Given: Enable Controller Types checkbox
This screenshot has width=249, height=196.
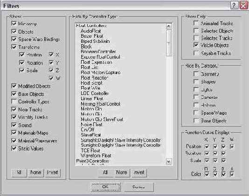Looking at the screenshot, I should tap(14, 101).
